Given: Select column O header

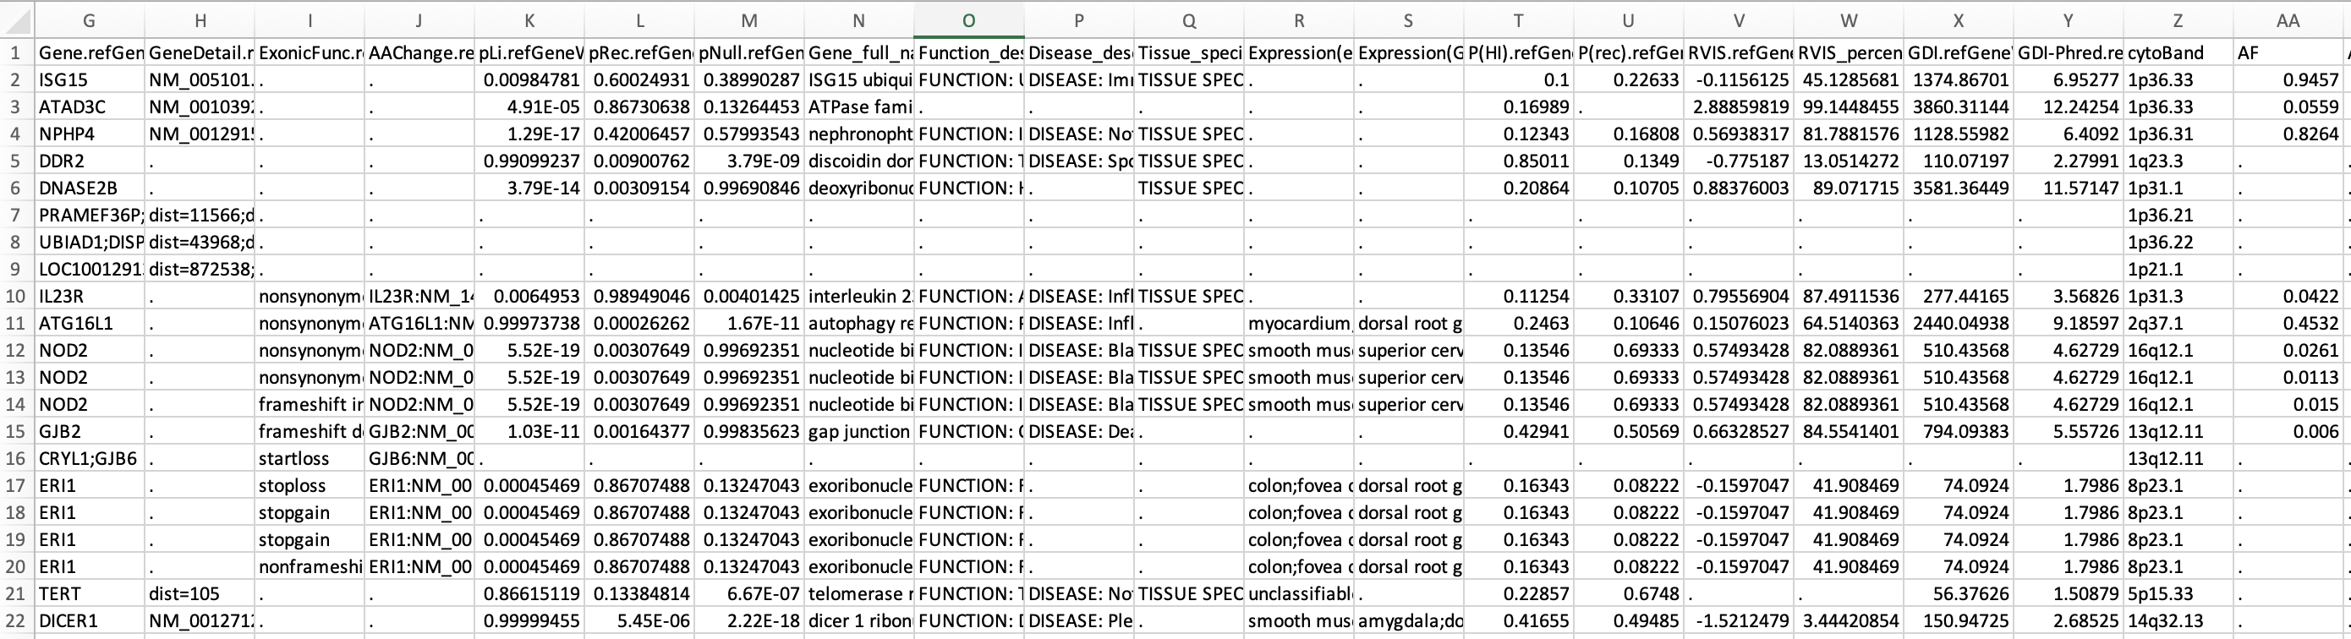Looking at the screenshot, I should point(968,20).
